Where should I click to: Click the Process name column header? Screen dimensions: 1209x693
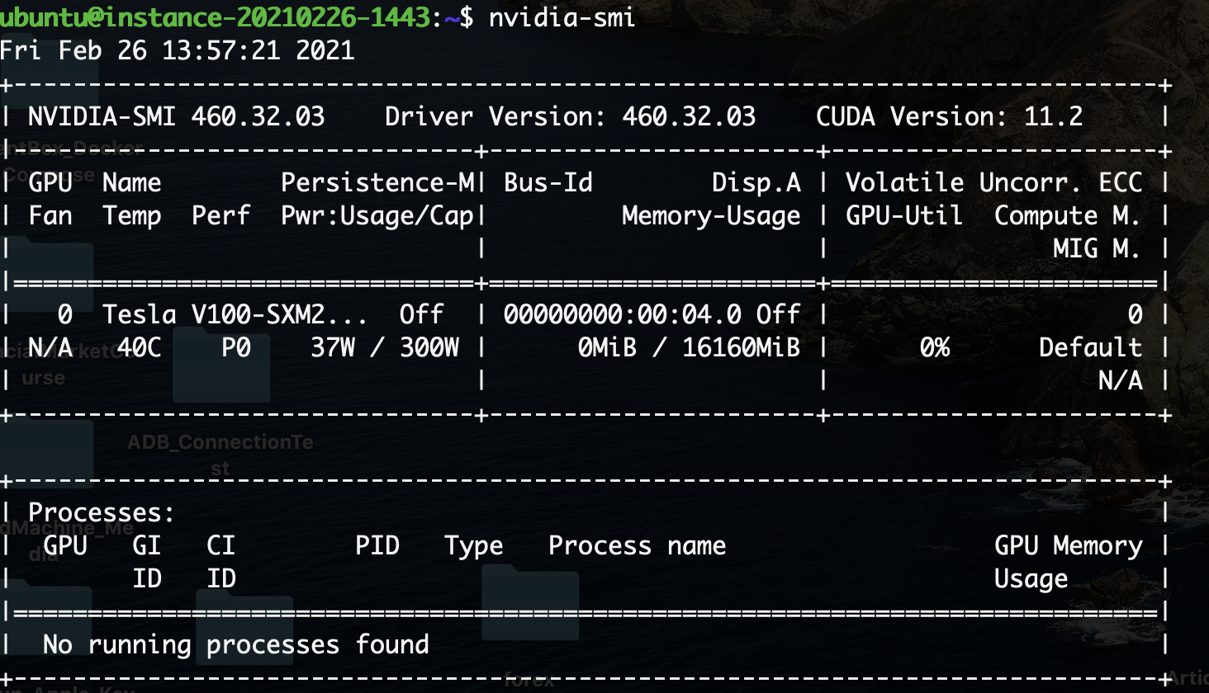point(637,545)
